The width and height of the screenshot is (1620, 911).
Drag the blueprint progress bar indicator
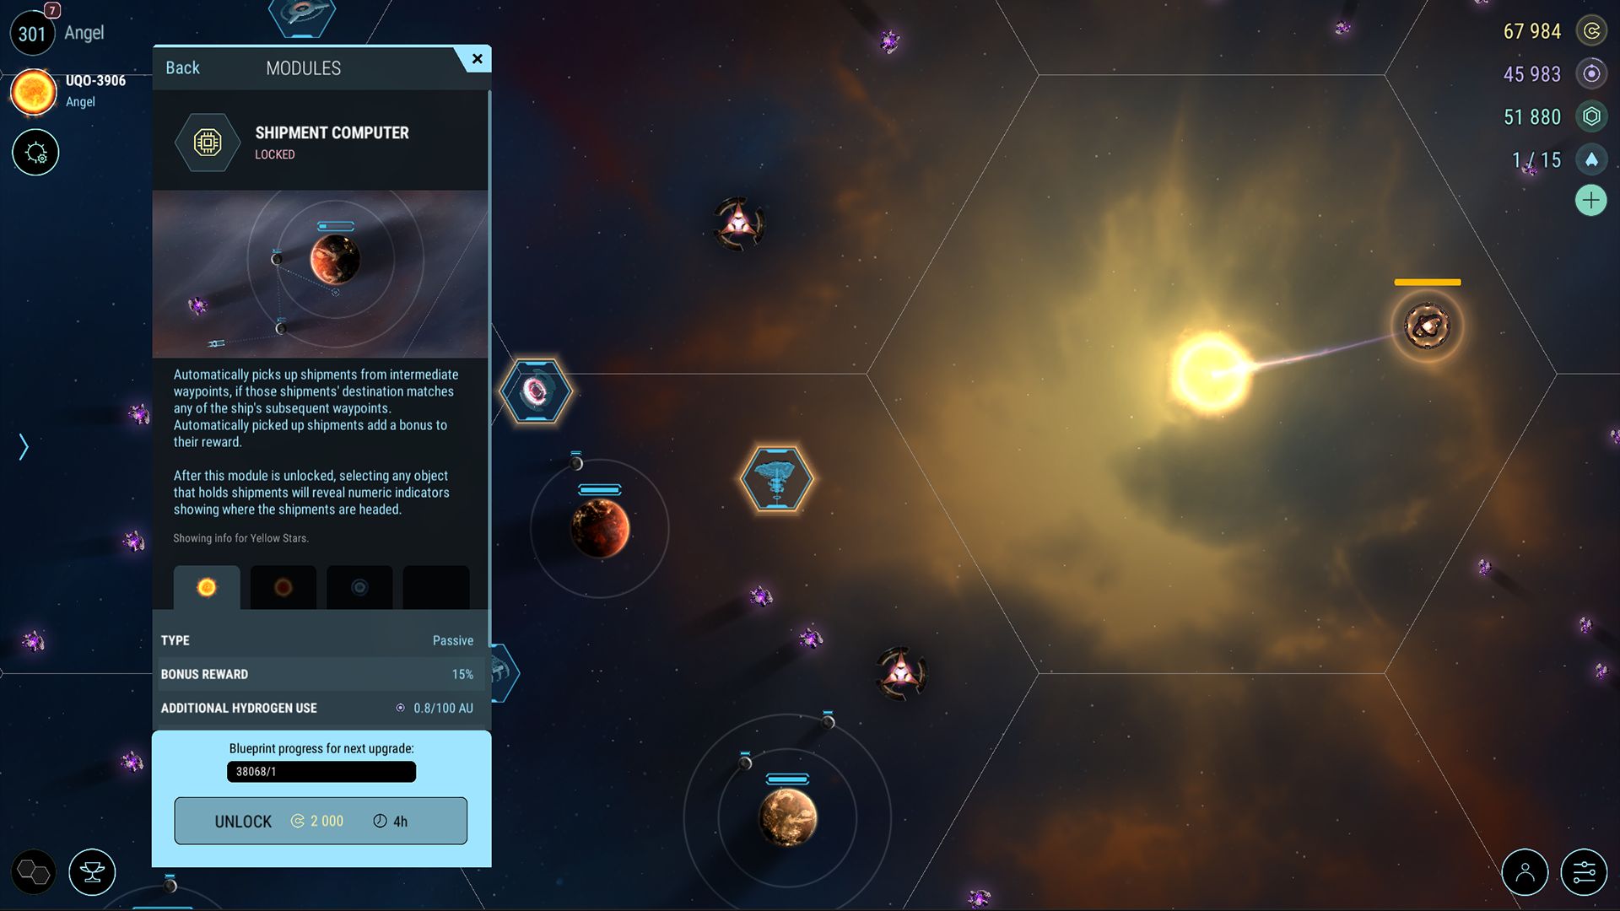coord(321,771)
